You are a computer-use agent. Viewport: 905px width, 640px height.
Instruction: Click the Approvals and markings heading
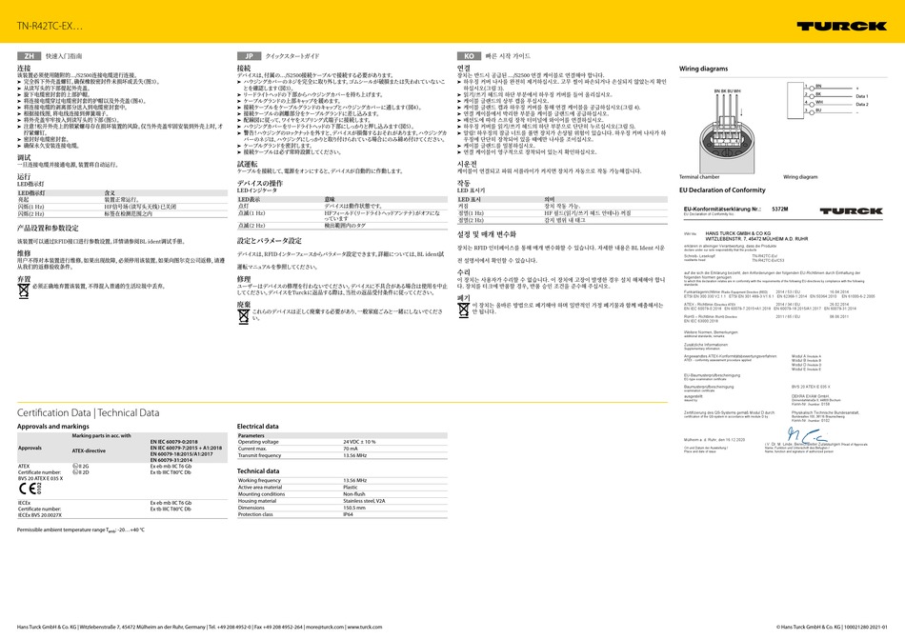click(x=53, y=427)
